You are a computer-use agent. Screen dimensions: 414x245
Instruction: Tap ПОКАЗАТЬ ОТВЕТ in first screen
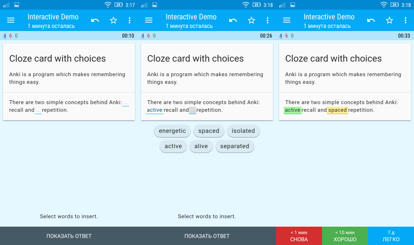coord(69,236)
